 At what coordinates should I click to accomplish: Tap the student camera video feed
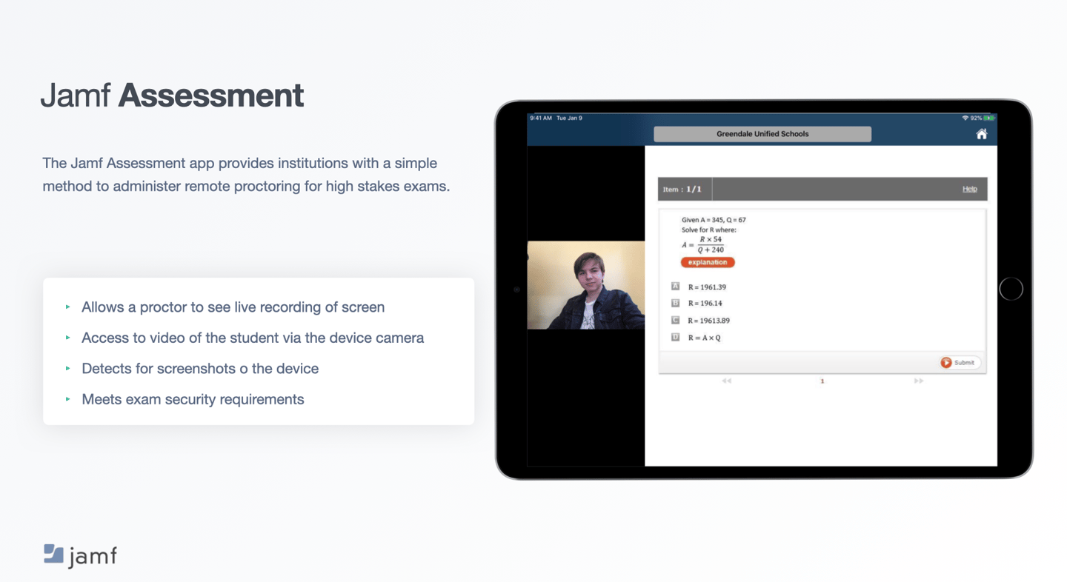(x=586, y=285)
